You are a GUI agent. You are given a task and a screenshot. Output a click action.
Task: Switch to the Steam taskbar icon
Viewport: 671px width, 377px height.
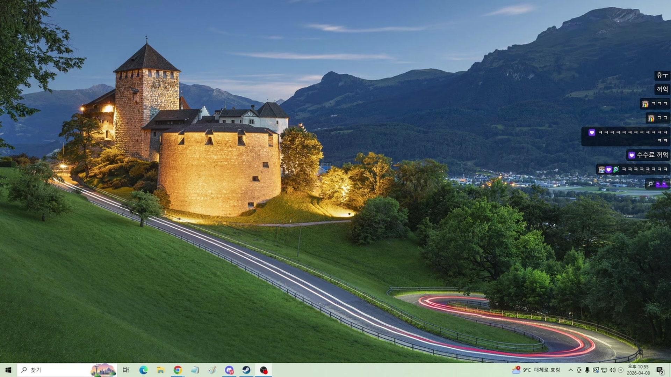point(246,370)
